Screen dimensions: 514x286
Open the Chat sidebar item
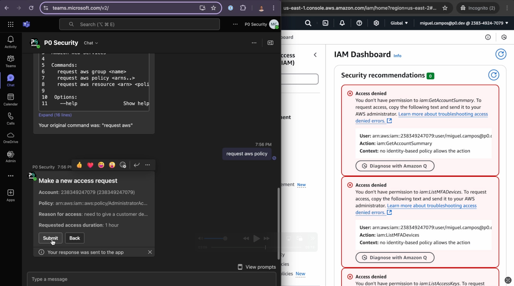pos(11,80)
